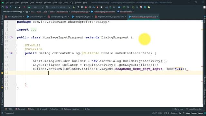Click the Profile app gauge icon

click(x=94, y=7)
